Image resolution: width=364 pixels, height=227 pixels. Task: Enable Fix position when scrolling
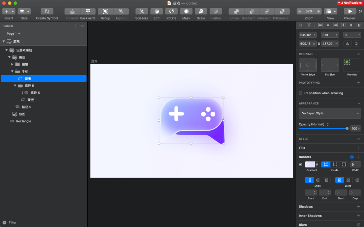pyautogui.click(x=301, y=93)
